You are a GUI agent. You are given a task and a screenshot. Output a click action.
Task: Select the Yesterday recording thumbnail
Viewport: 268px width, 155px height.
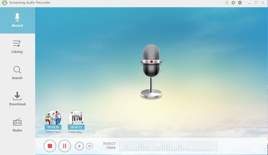click(x=76, y=118)
